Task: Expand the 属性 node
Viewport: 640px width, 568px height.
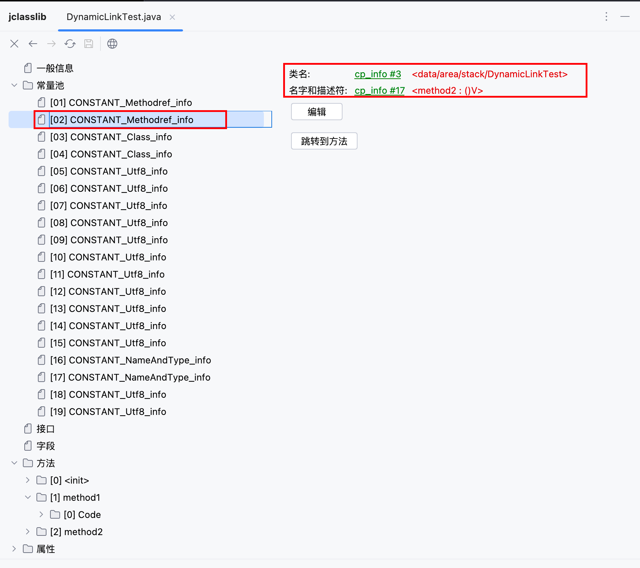Action: [x=14, y=549]
